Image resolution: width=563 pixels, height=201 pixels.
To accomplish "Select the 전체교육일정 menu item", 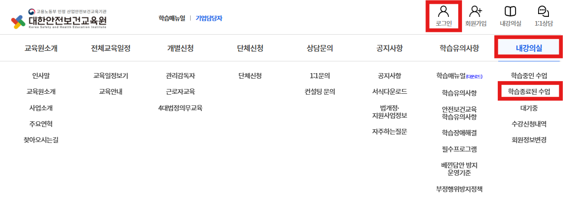I will coord(111,48).
